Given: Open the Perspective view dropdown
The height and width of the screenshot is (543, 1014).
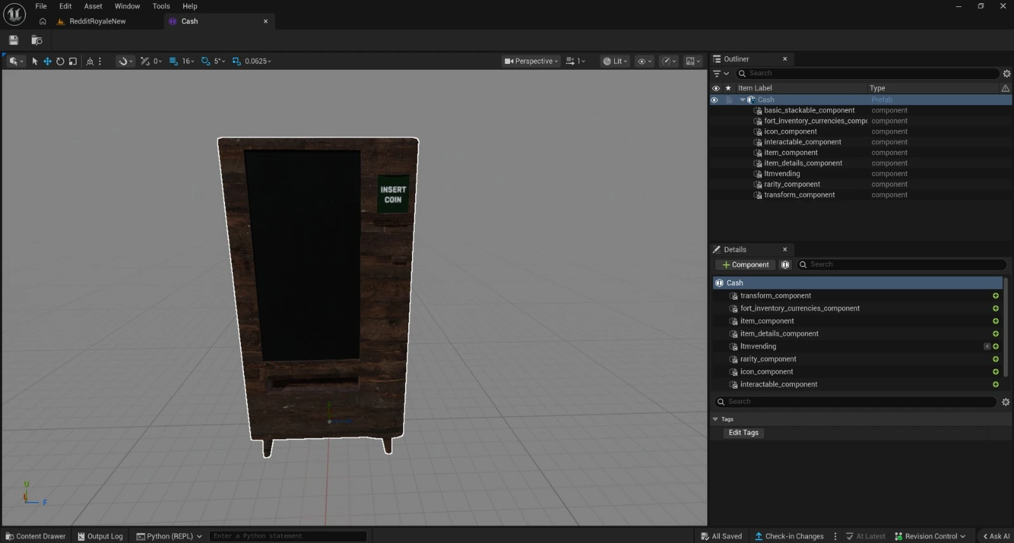Looking at the screenshot, I should coord(531,61).
